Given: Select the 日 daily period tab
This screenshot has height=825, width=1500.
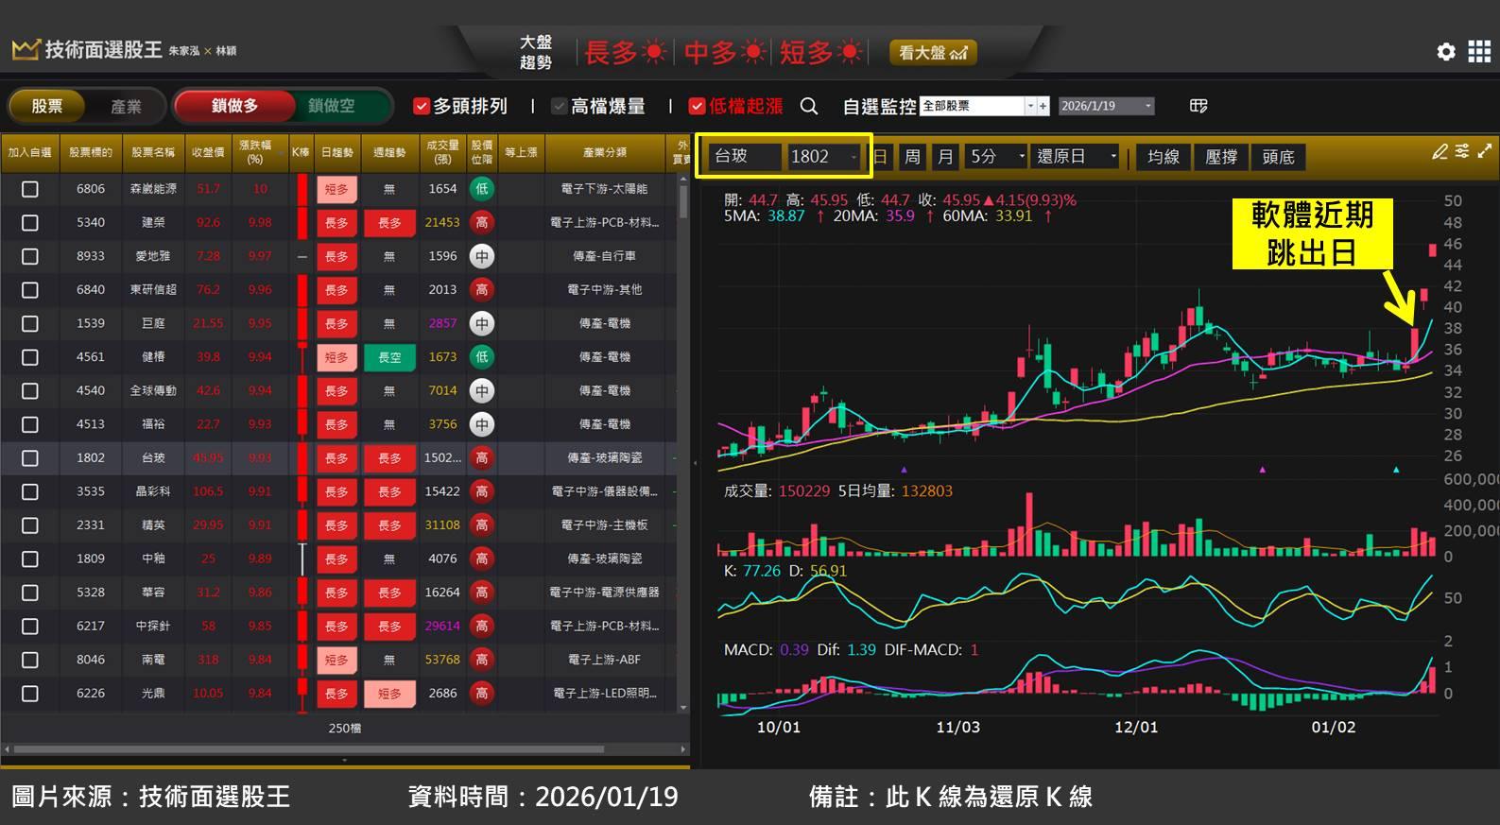Looking at the screenshot, I should point(880,156).
